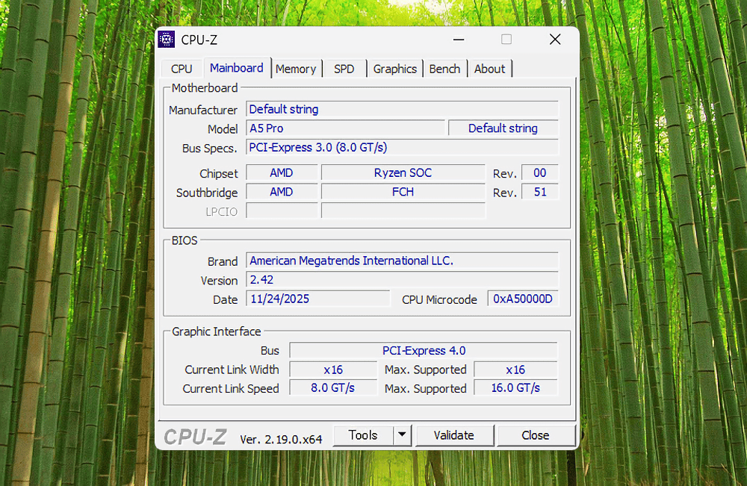The height and width of the screenshot is (486, 747).
Task: Select the BIOS Date field
Action: click(x=317, y=298)
